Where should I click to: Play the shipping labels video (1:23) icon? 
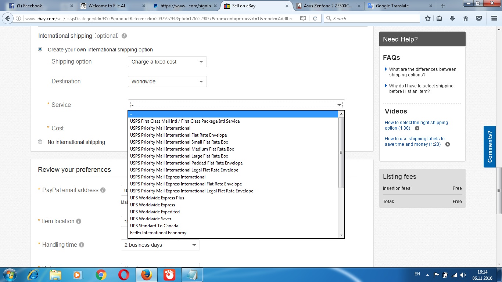coord(448,144)
